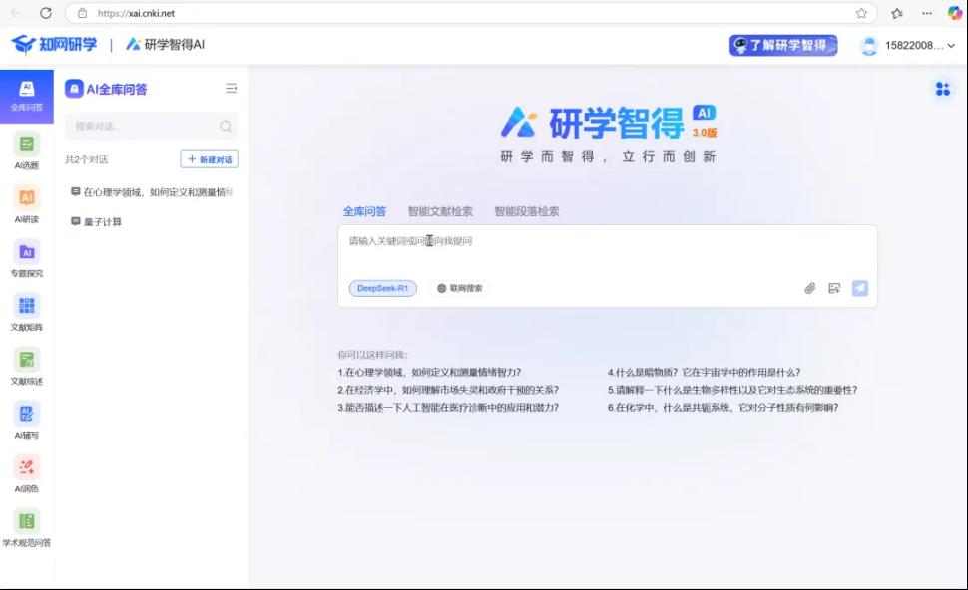Open the apps grid menu icon
Image resolution: width=968 pixels, height=590 pixels.
tap(942, 90)
